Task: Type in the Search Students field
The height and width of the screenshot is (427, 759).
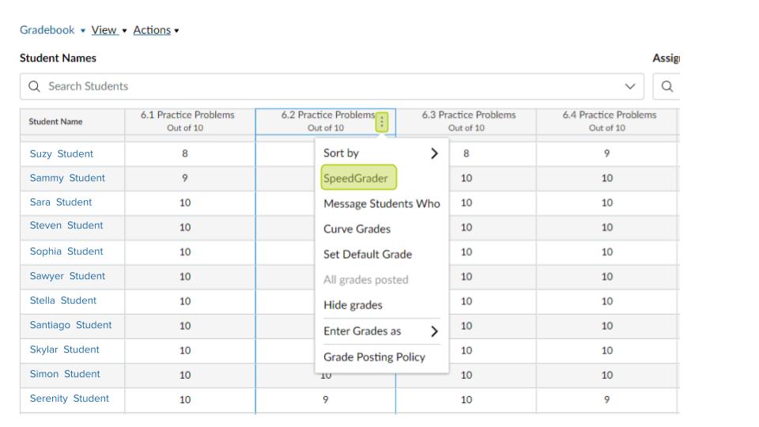Action: [316, 86]
